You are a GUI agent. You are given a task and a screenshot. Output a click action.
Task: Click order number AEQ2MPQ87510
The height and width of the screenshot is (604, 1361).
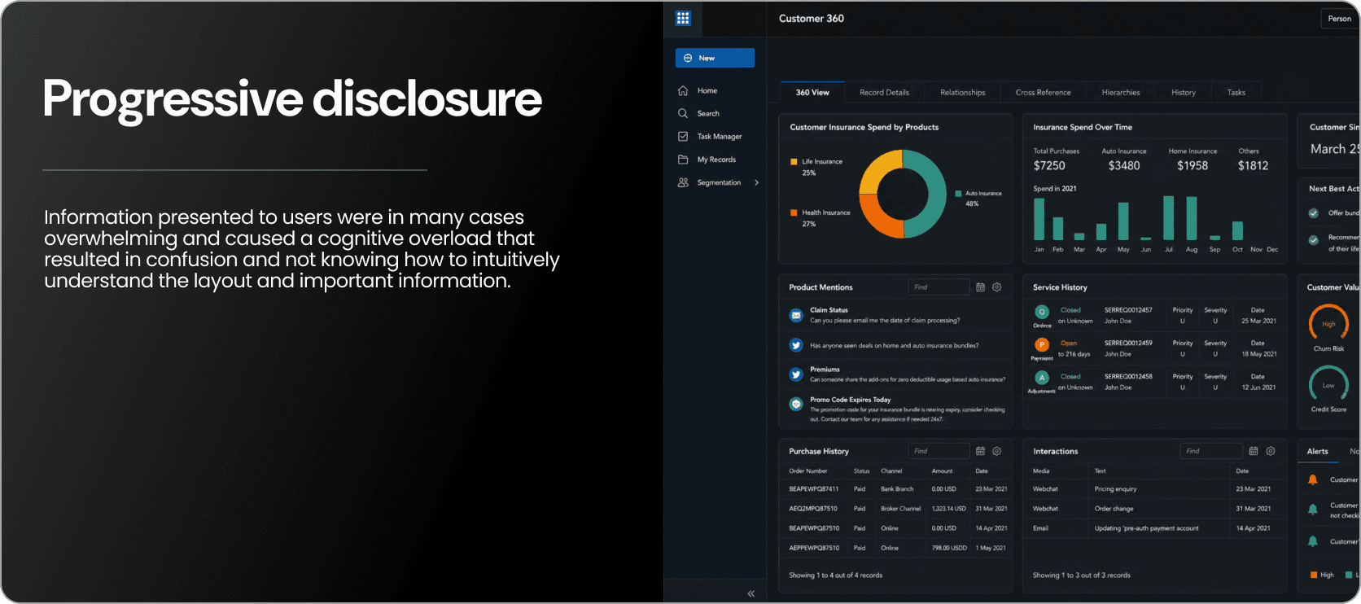[x=813, y=509]
